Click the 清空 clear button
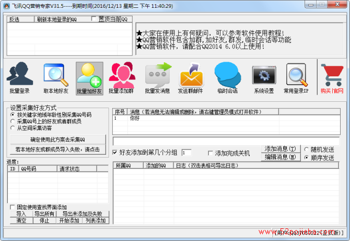 [x=21, y=221]
